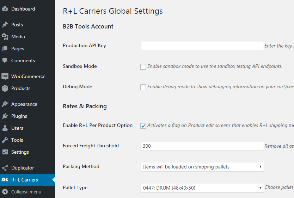
Task: Enable the Debug Mode checkbox
Action: 143,87
